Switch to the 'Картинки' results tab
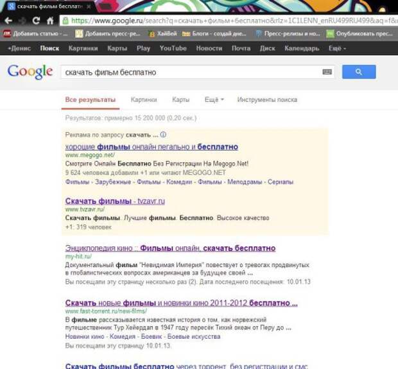 (x=144, y=99)
